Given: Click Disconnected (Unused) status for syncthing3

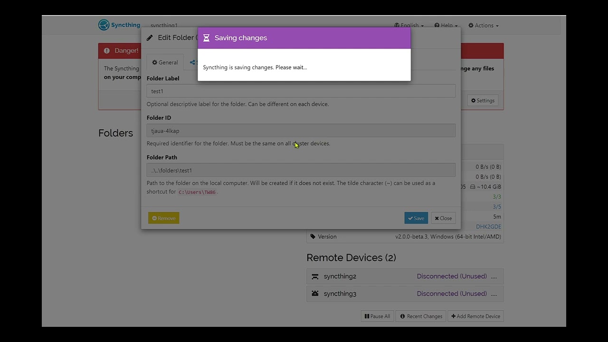Looking at the screenshot, I should (452, 294).
